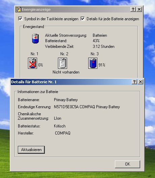Confirm with the OK button
The height and width of the screenshot is (178, 155).
coord(127,164)
